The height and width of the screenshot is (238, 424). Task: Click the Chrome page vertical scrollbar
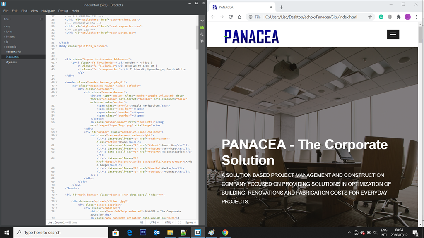click(x=420, y=35)
